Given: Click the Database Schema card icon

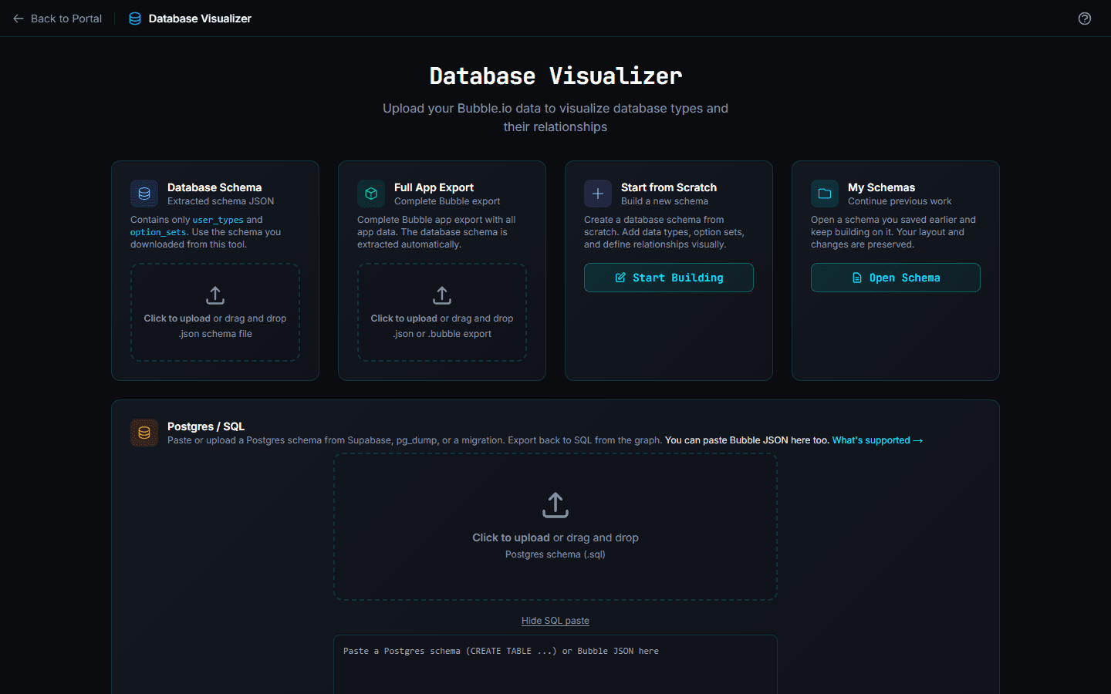Looking at the screenshot, I should tap(144, 194).
